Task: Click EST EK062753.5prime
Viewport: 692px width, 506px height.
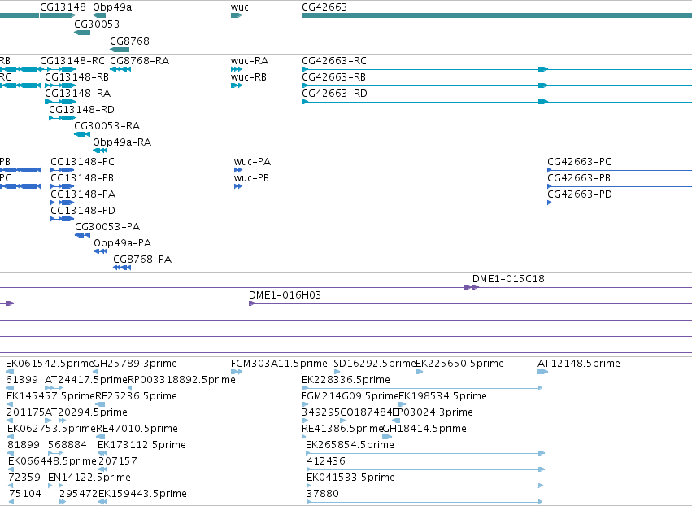Action: coord(51,429)
